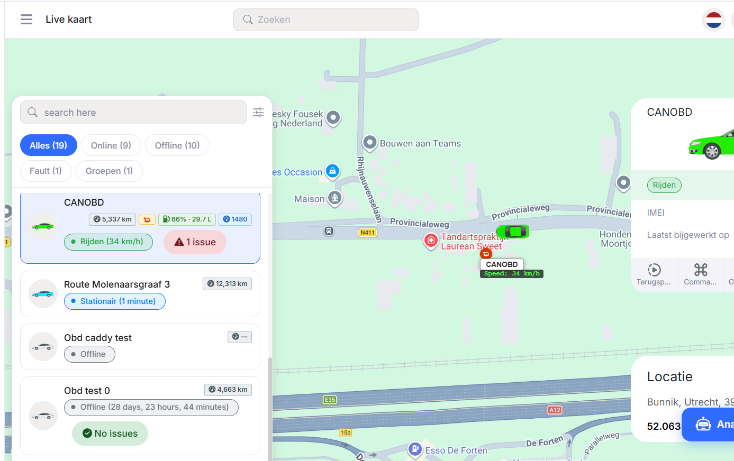Image resolution: width=734 pixels, height=461 pixels.
Task: Filter the list by Online (9)
Action: [111, 145]
